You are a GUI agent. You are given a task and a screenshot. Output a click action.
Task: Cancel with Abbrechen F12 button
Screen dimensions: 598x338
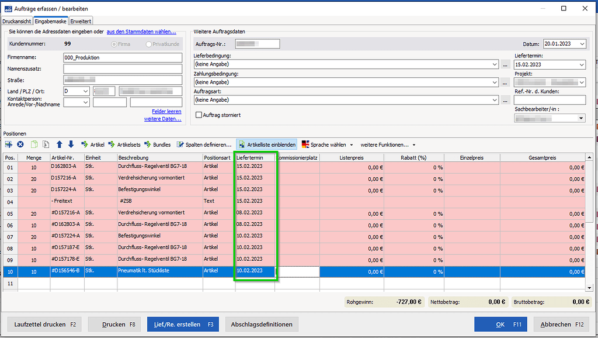click(562, 324)
